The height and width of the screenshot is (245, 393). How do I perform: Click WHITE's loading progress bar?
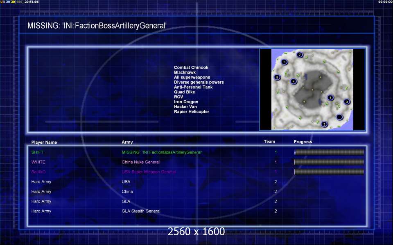329,162
